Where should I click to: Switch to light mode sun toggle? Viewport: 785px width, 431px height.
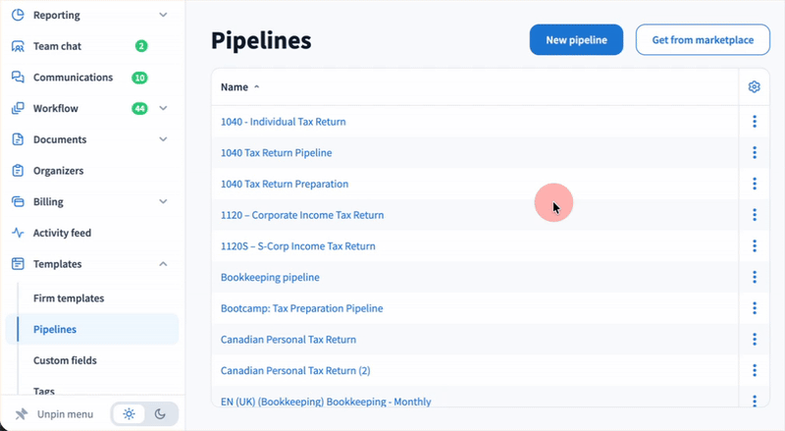click(x=129, y=413)
